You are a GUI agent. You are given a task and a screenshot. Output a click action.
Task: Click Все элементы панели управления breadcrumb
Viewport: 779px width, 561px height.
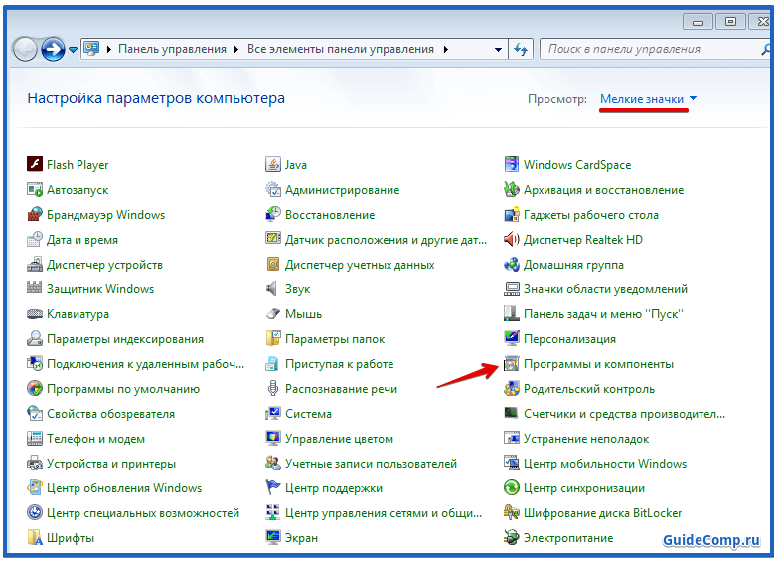[340, 49]
